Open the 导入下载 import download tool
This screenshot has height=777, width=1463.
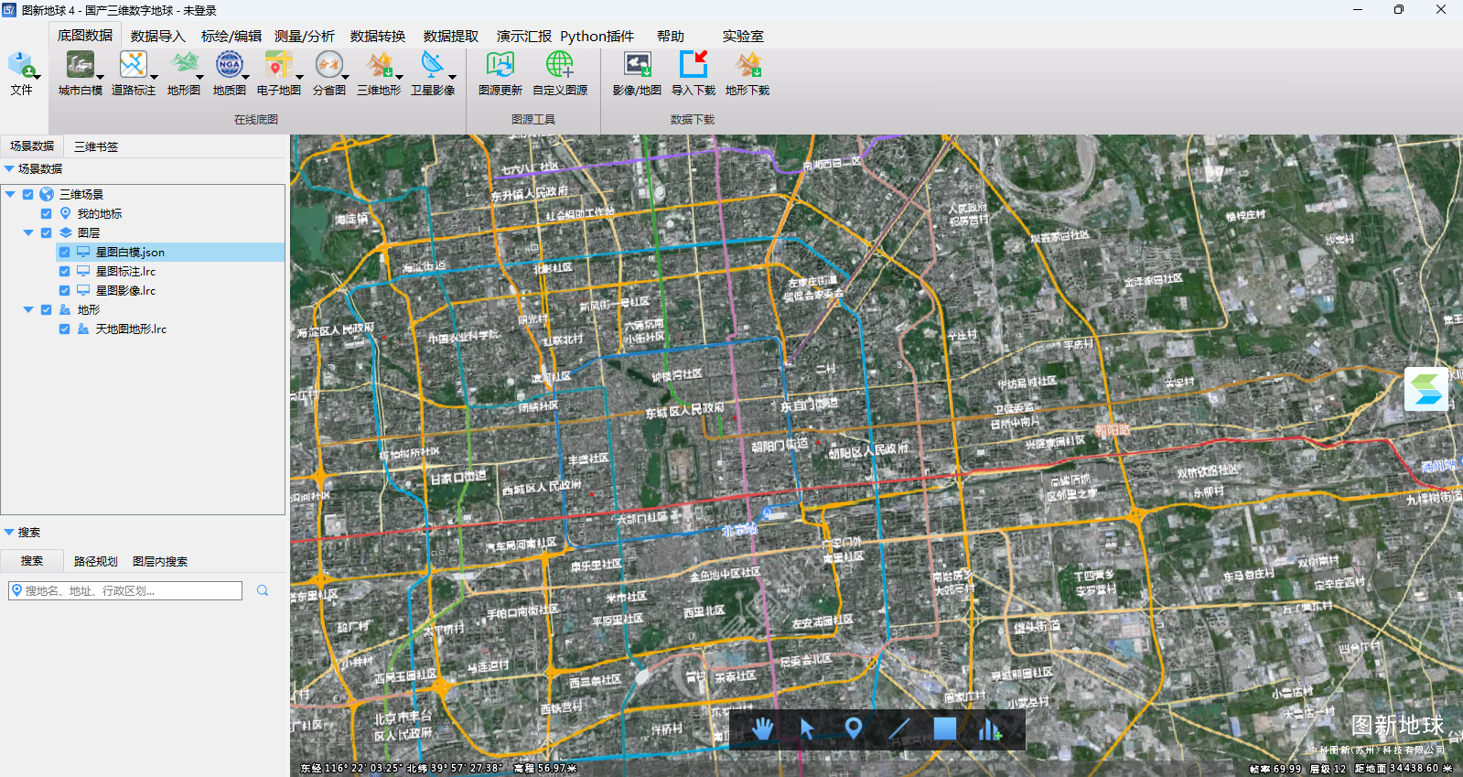coord(693,73)
